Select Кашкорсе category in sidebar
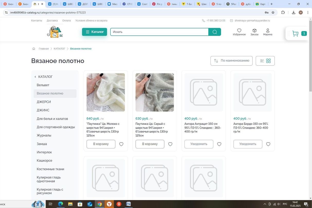This screenshot has width=312, height=208. pos(44,160)
